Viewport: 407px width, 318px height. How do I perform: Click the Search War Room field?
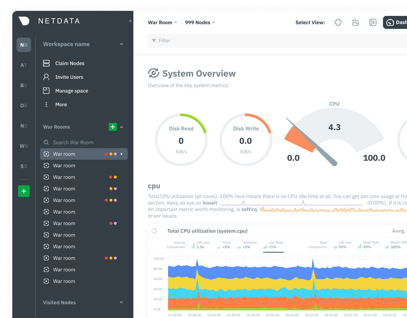coord(73,142)
